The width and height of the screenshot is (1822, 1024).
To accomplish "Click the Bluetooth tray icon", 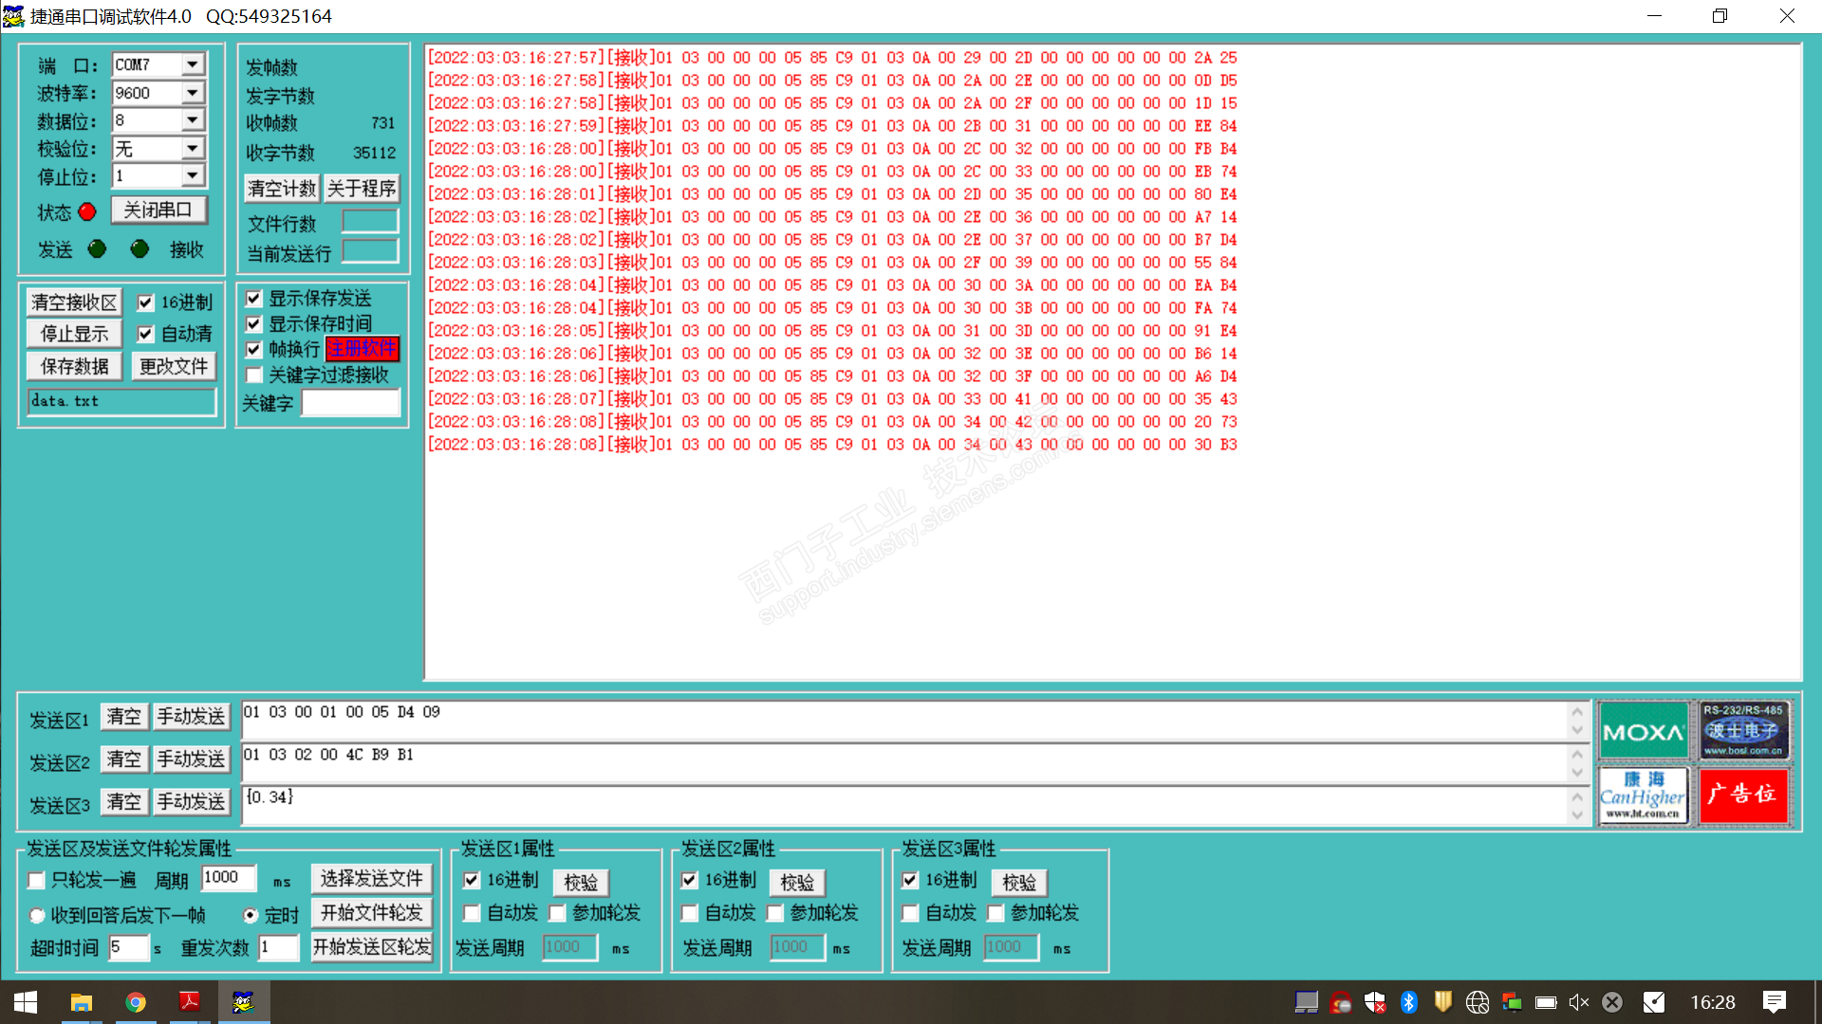I will 1409,1002.
